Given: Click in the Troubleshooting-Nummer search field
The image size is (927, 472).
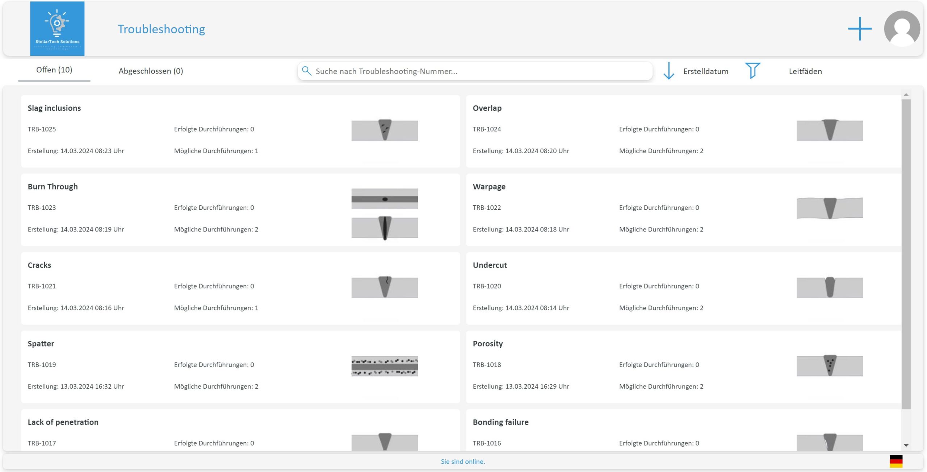Looking at the screenshot, I should (475, 71).
